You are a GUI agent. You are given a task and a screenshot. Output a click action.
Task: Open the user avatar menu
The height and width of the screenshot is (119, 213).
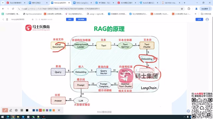coord(207,20)
